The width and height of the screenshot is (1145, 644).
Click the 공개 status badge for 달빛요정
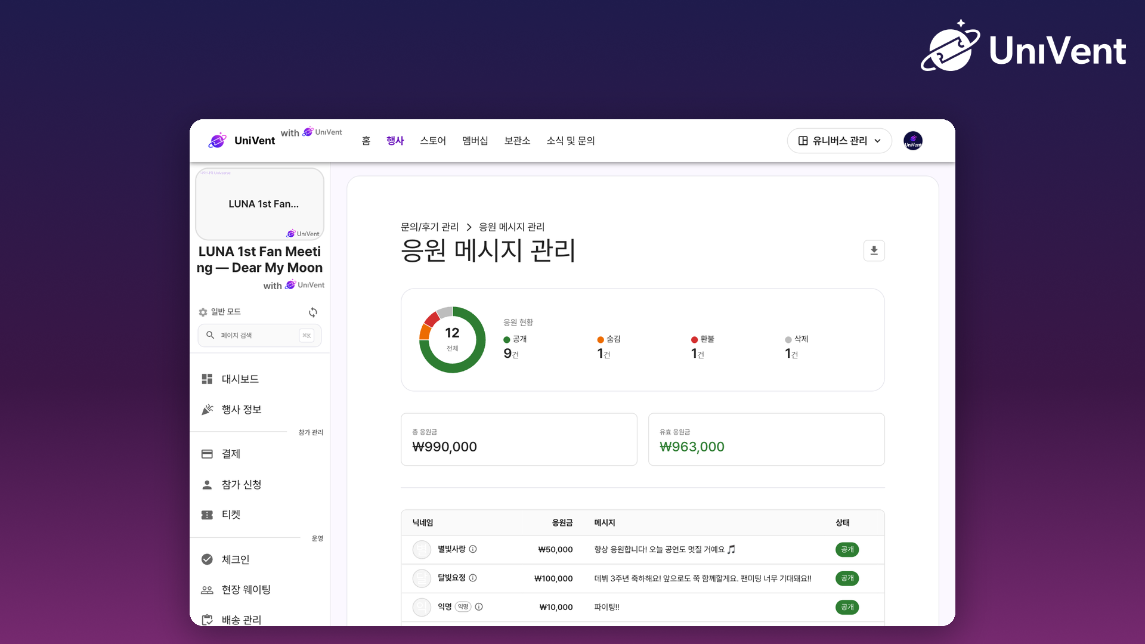tap(847, 578)
